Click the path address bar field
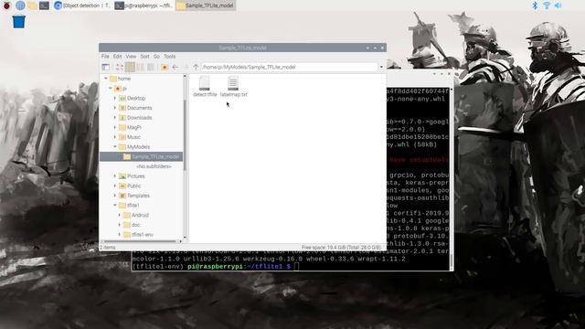Viewport: 585px width, 329px height. click(x=290, y=67)
